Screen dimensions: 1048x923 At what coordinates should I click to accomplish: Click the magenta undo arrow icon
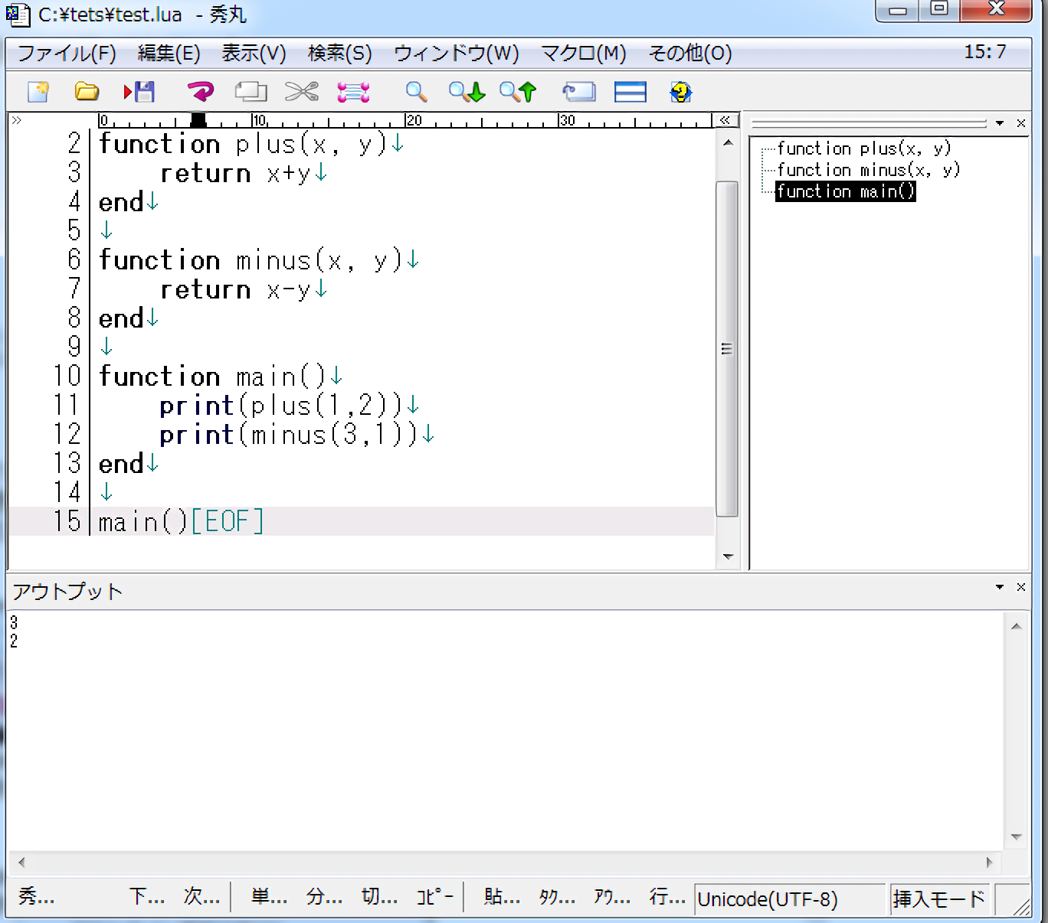201,92
